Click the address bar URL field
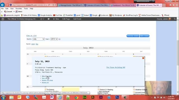Viewport: 179px width, 100px height. pyautogui.click(x=30, y=5)
